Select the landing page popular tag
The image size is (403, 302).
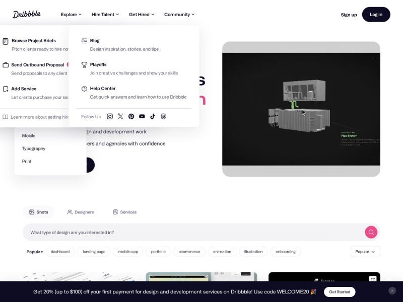[x=94, y=252]
